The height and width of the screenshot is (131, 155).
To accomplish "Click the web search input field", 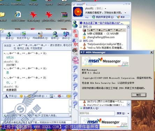I will pyautogui.click(x=97, y=113).
